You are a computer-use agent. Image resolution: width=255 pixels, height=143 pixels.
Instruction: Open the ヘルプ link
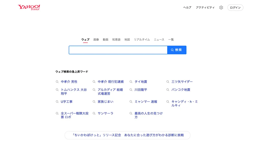point(187,7)
